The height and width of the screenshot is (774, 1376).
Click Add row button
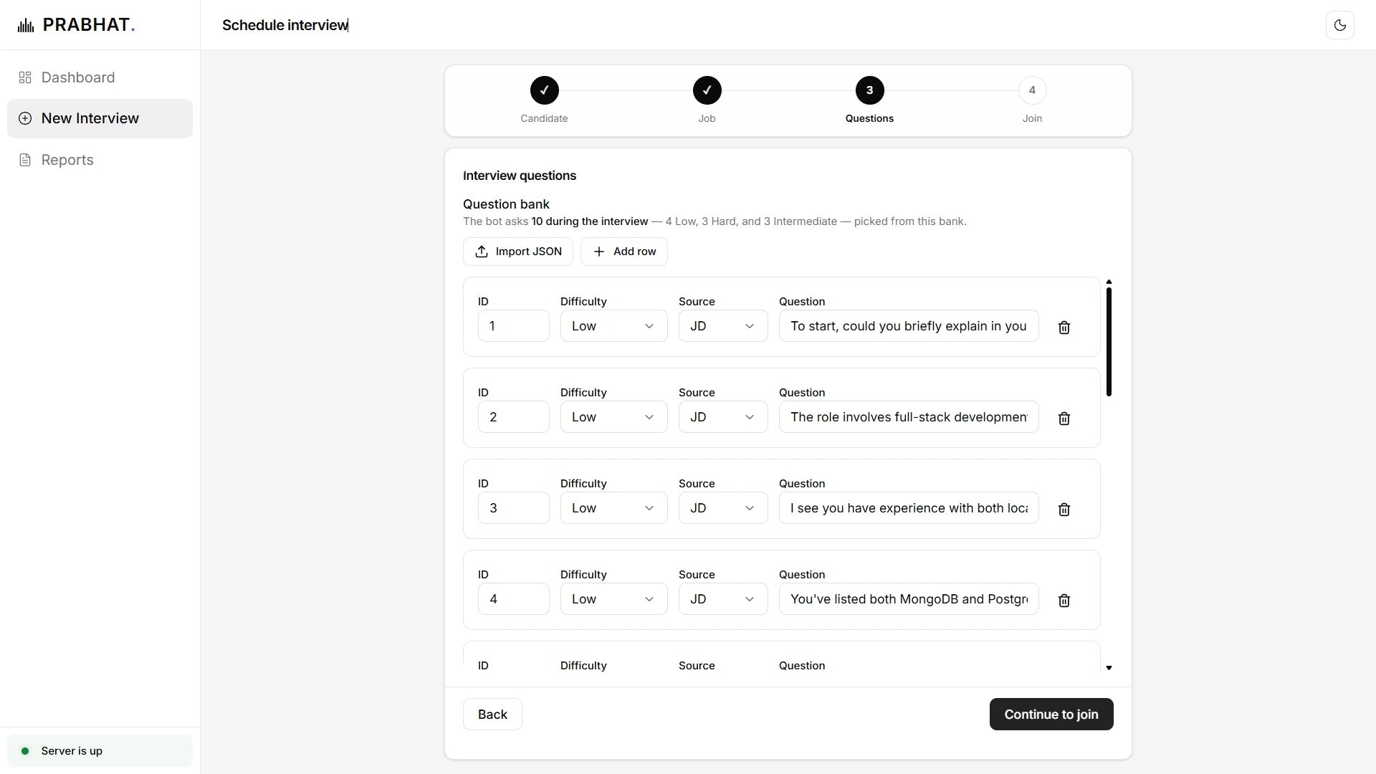click(x=624, y=252)
